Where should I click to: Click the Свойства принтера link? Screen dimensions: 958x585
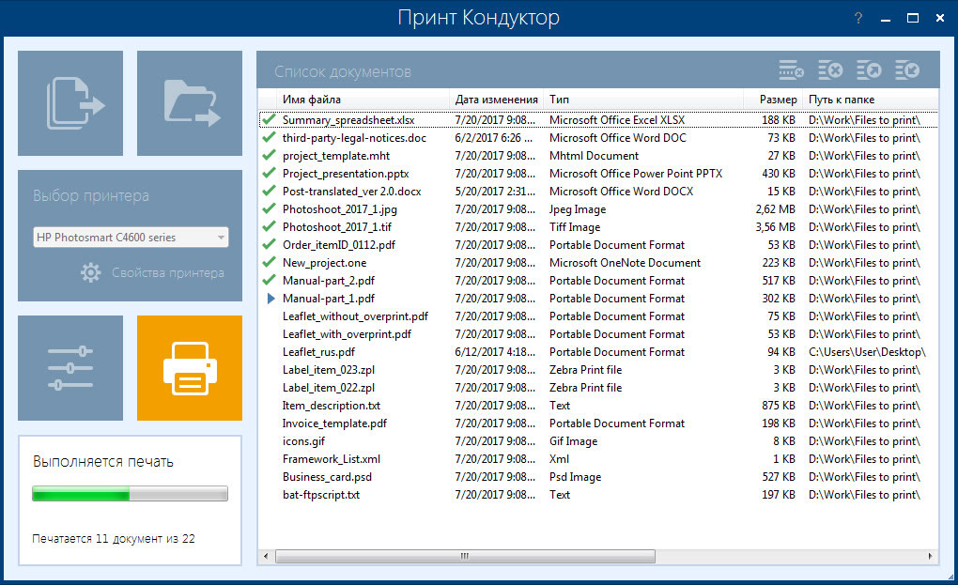[x=168, y=273]
